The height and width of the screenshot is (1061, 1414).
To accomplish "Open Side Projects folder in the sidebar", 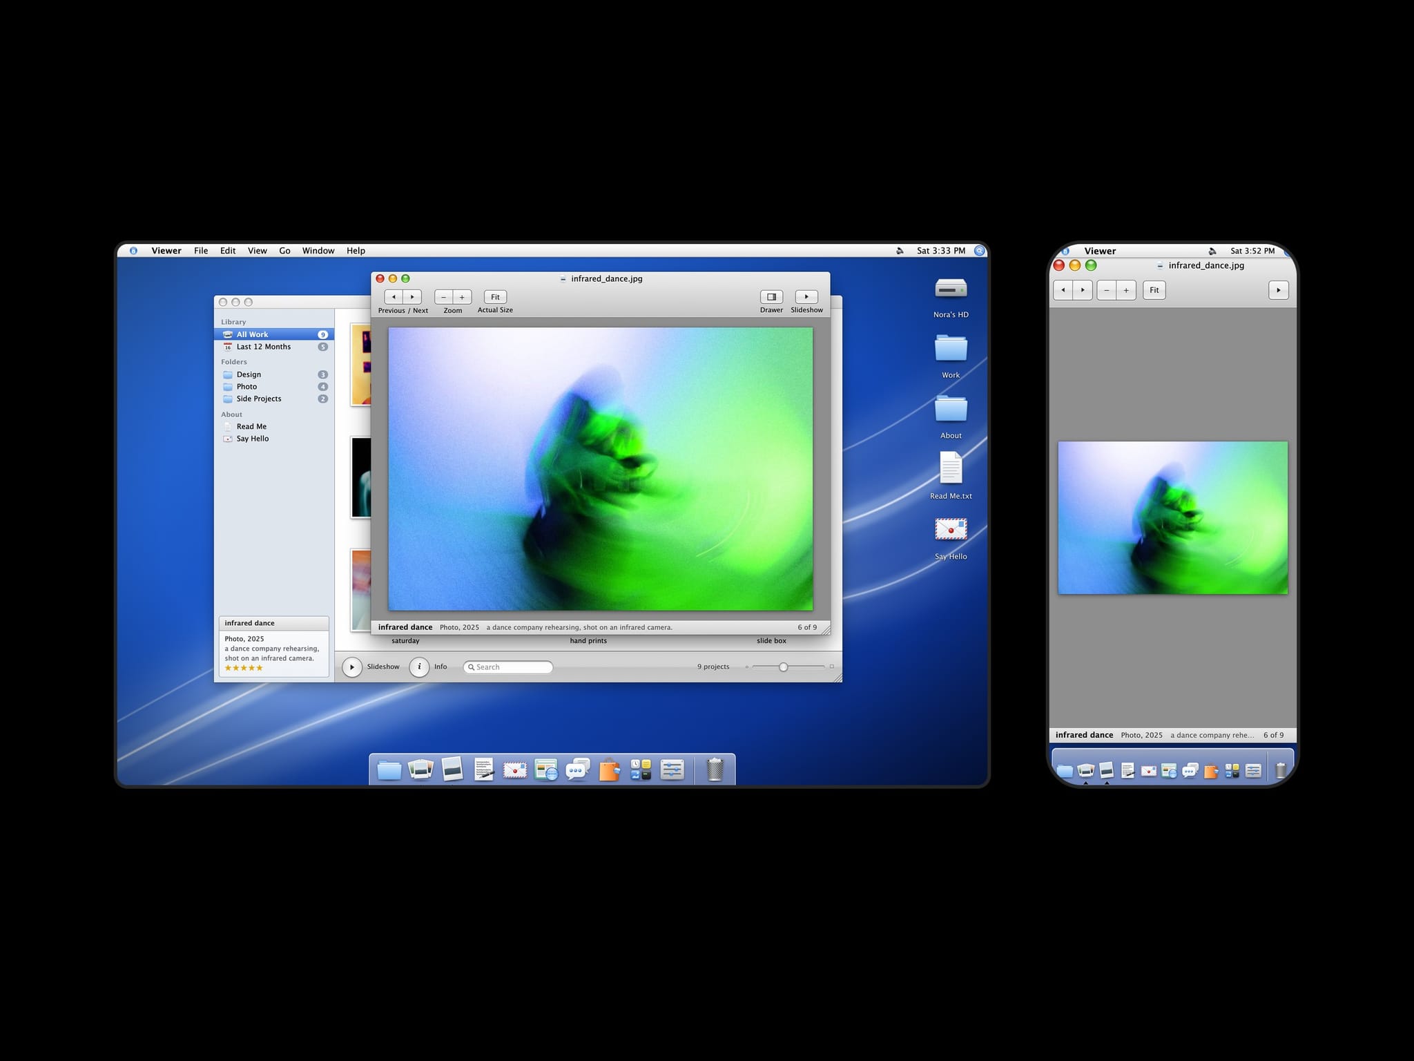I will click(274, 399).
